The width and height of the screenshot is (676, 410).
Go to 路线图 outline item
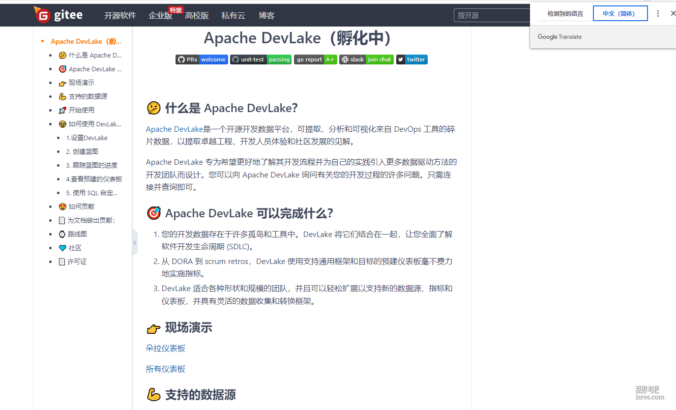point(73,234)
